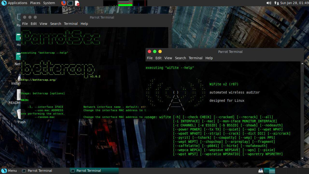Click the wifite terminal scrollbar down arrow

tap(302, 158)
